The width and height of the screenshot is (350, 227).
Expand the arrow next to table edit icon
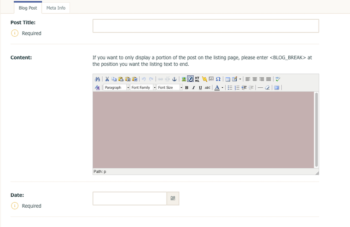tap(240, 79)
